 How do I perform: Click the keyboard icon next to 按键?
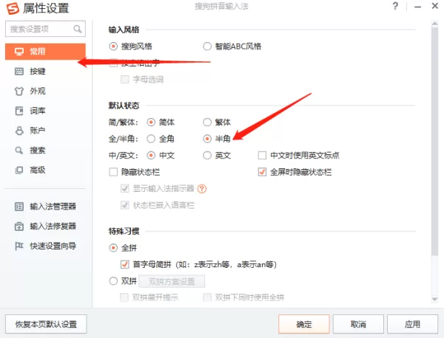click(x=19, y=72)
